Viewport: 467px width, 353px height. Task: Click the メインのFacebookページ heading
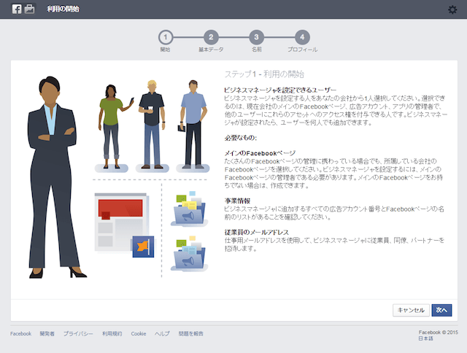[x=260, y=153]
